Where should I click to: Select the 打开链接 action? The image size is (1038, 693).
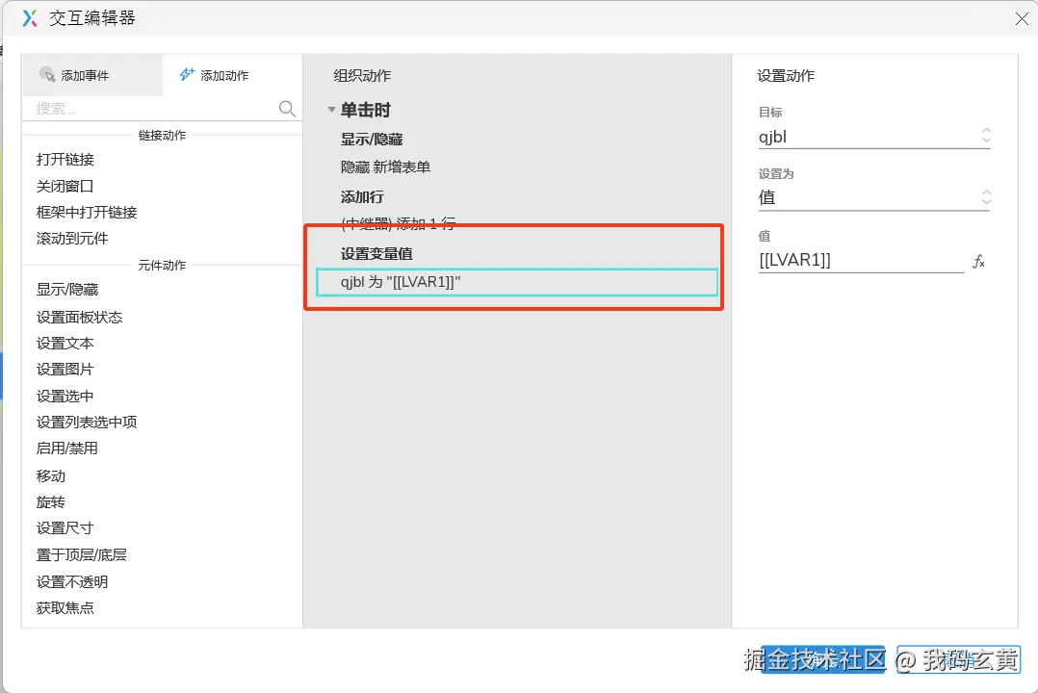[x=65, y=160]
